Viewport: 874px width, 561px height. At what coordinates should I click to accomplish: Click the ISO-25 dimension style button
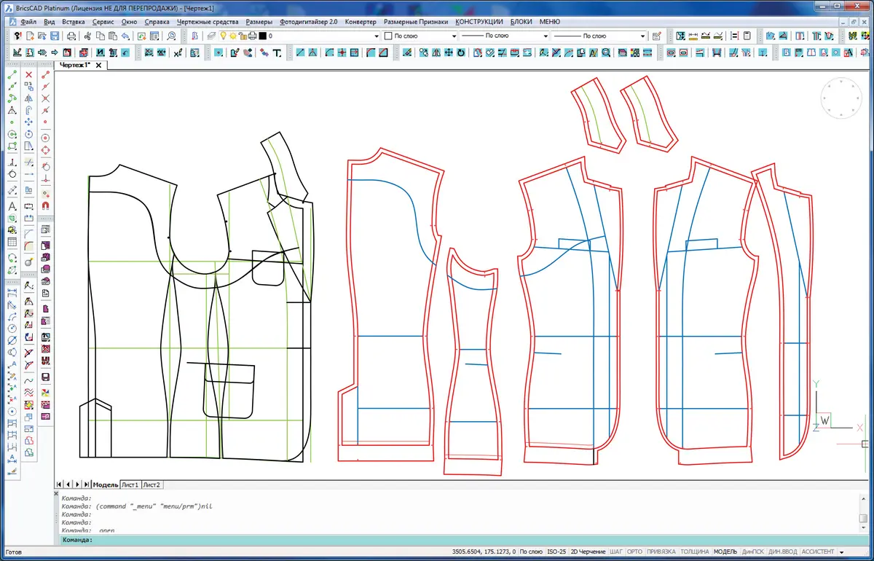pos(556,552)
